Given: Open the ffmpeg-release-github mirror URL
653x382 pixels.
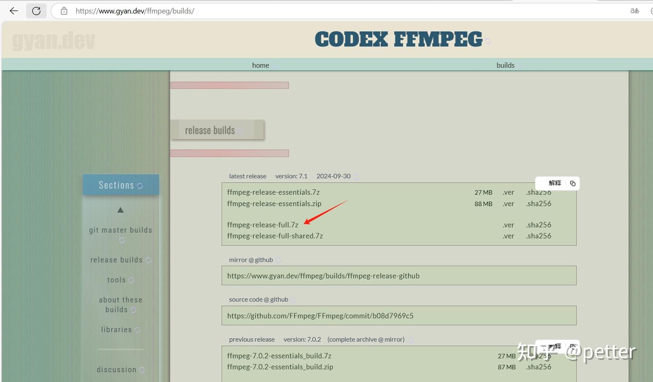Looking at the screenshot, I should click(323, 276).
